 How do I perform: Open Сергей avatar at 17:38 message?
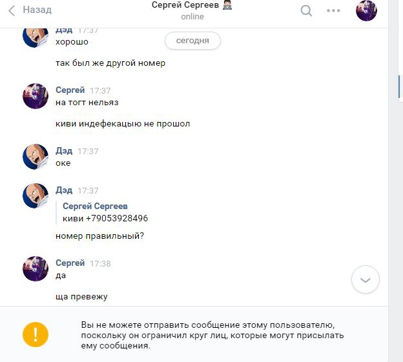pyautogui.click(x=36, y=268)
